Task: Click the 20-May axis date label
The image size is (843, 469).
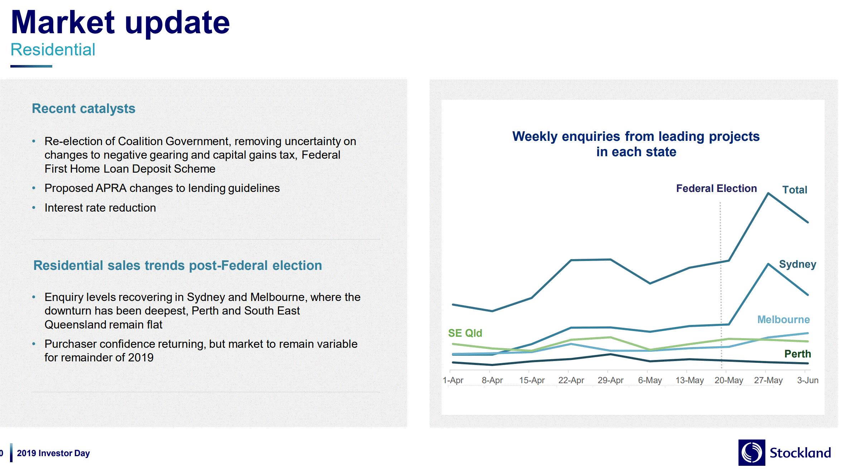Action: tap(729, 380)
